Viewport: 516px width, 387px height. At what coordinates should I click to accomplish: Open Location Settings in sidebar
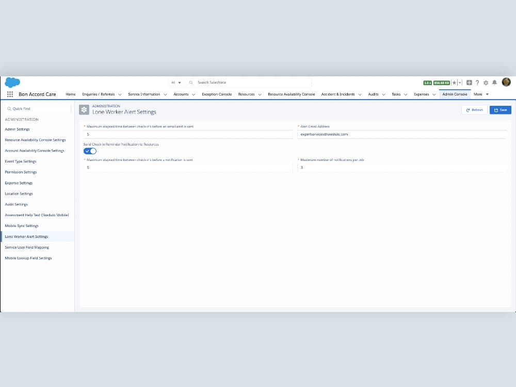point(19,193)
